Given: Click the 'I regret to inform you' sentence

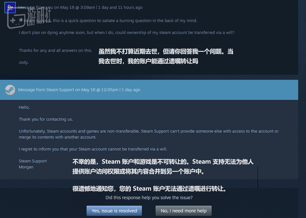Looking at the screenshot, I should coord(93,149).
